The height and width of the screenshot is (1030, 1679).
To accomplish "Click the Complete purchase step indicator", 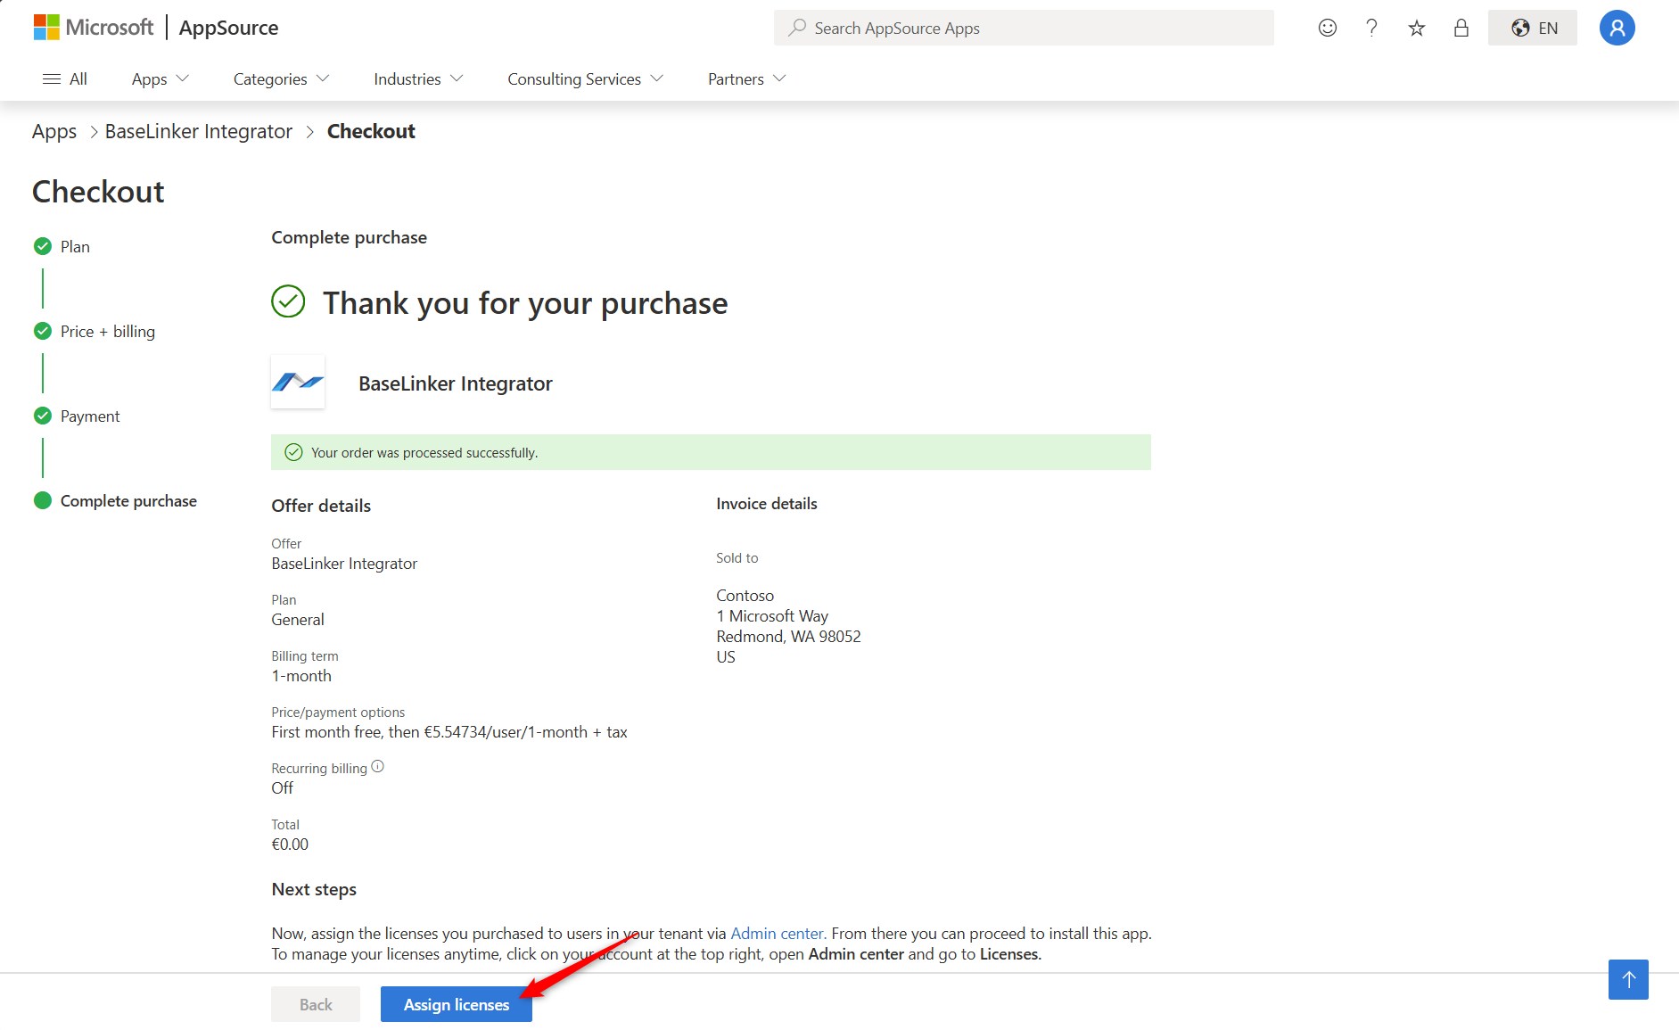I will point(42,500).
